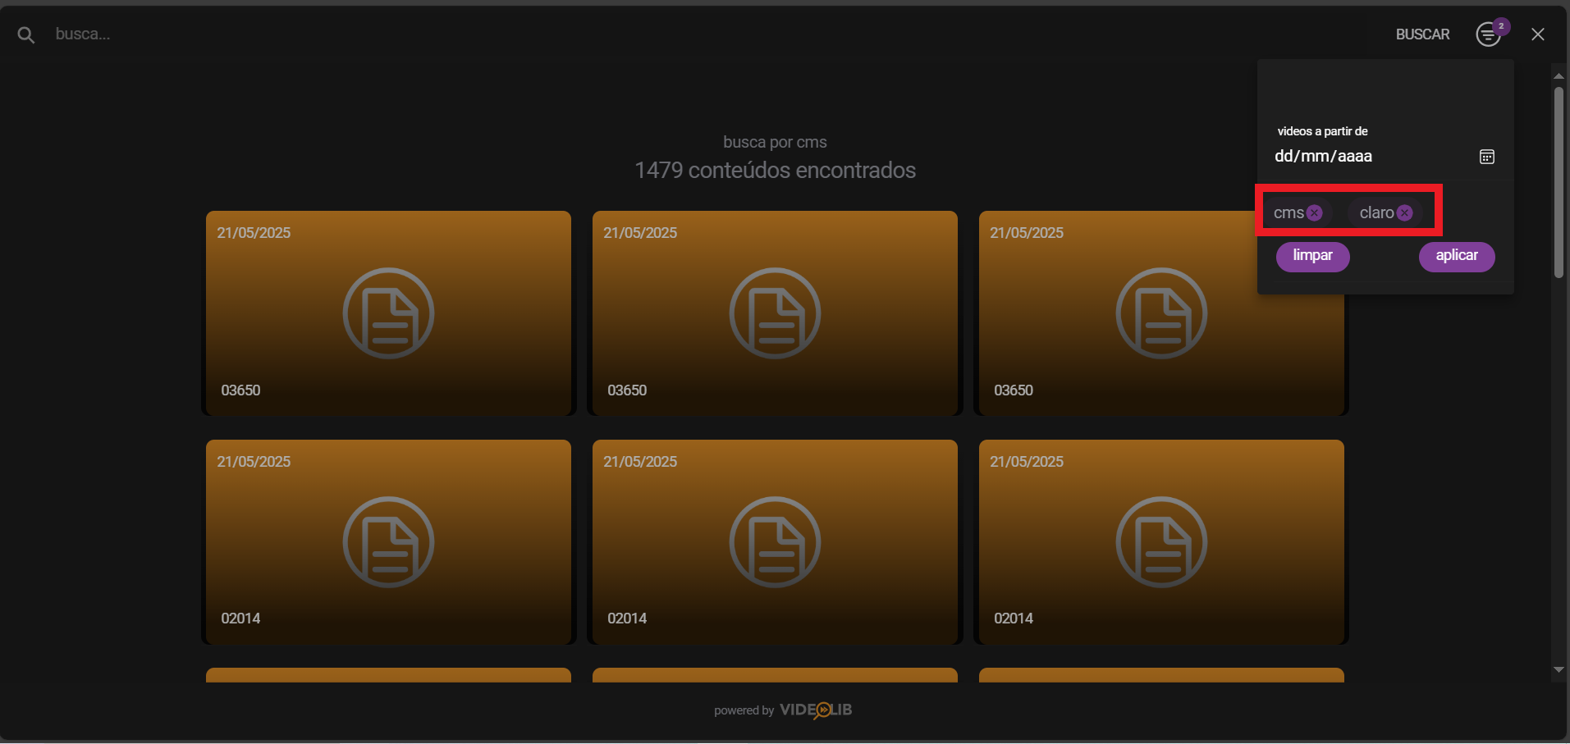Click the document icon on the first 02014 card
This screenshot has width=1570, height=744.
[387, 541]
